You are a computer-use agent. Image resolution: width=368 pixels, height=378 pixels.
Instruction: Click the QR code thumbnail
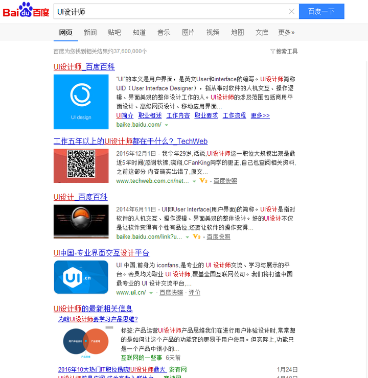[81, 166]
